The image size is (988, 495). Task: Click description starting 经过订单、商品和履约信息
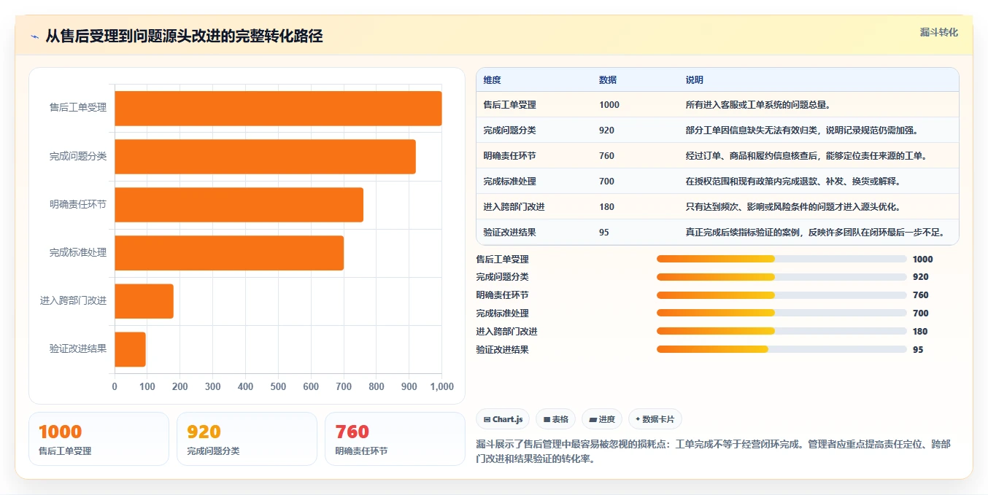806,156
